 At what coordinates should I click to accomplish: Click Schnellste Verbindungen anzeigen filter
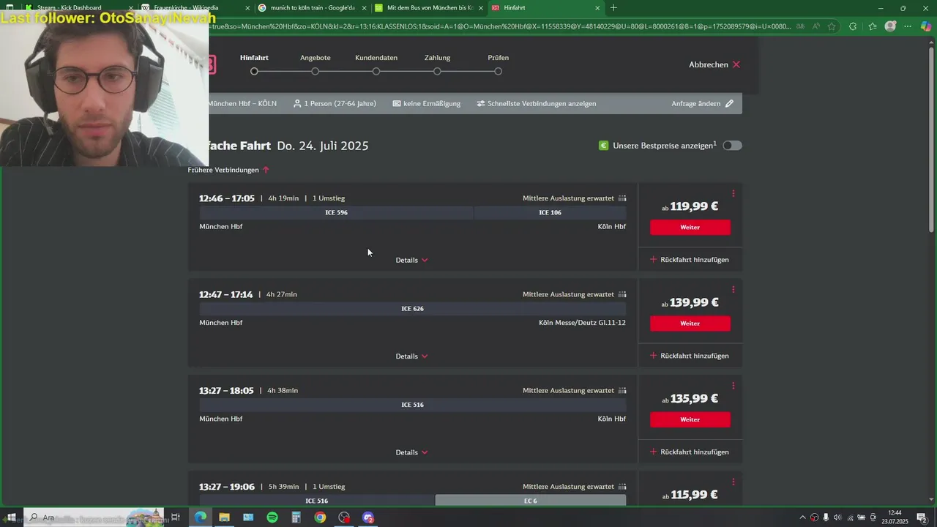pyautogui.click(x=537, y=103)
